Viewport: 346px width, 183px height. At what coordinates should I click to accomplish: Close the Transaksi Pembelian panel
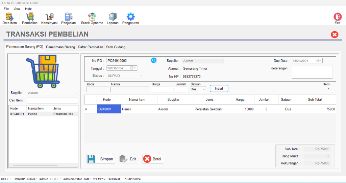pos(335,34)
